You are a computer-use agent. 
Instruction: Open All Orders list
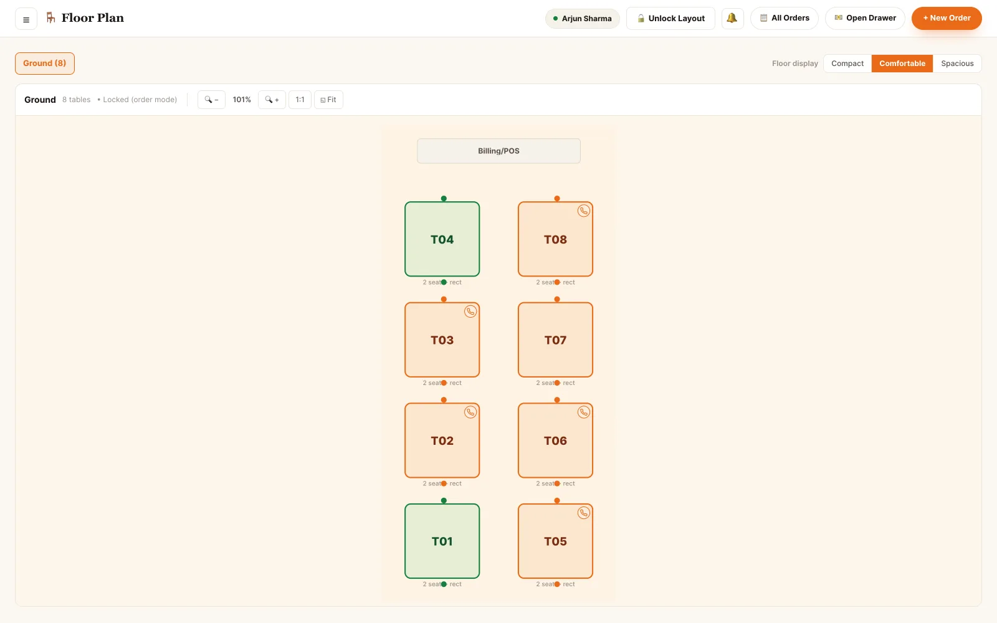pyautogui.click(x=785, y=18)
